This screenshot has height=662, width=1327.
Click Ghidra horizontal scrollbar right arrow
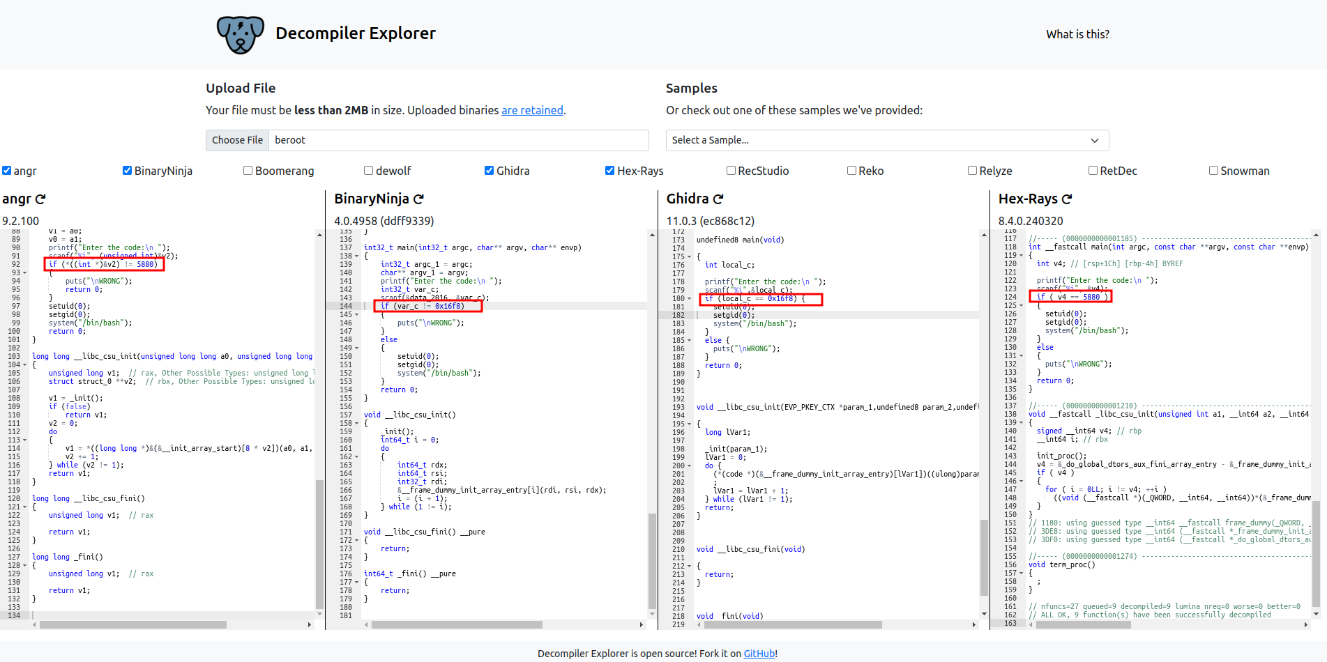pos(974,625)
